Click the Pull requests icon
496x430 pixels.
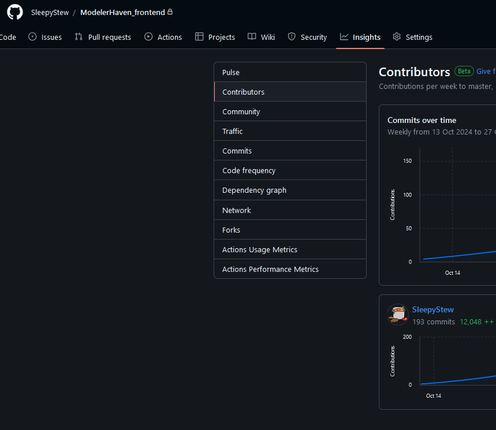point(79,37)
